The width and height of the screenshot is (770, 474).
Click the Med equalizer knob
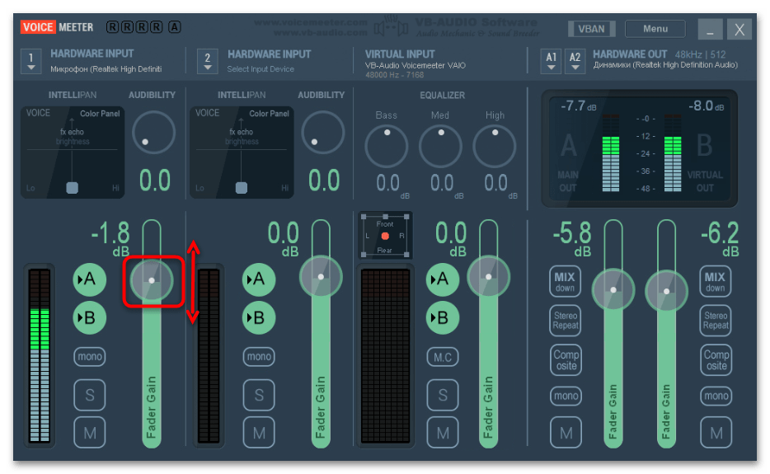tap(440, 146)
